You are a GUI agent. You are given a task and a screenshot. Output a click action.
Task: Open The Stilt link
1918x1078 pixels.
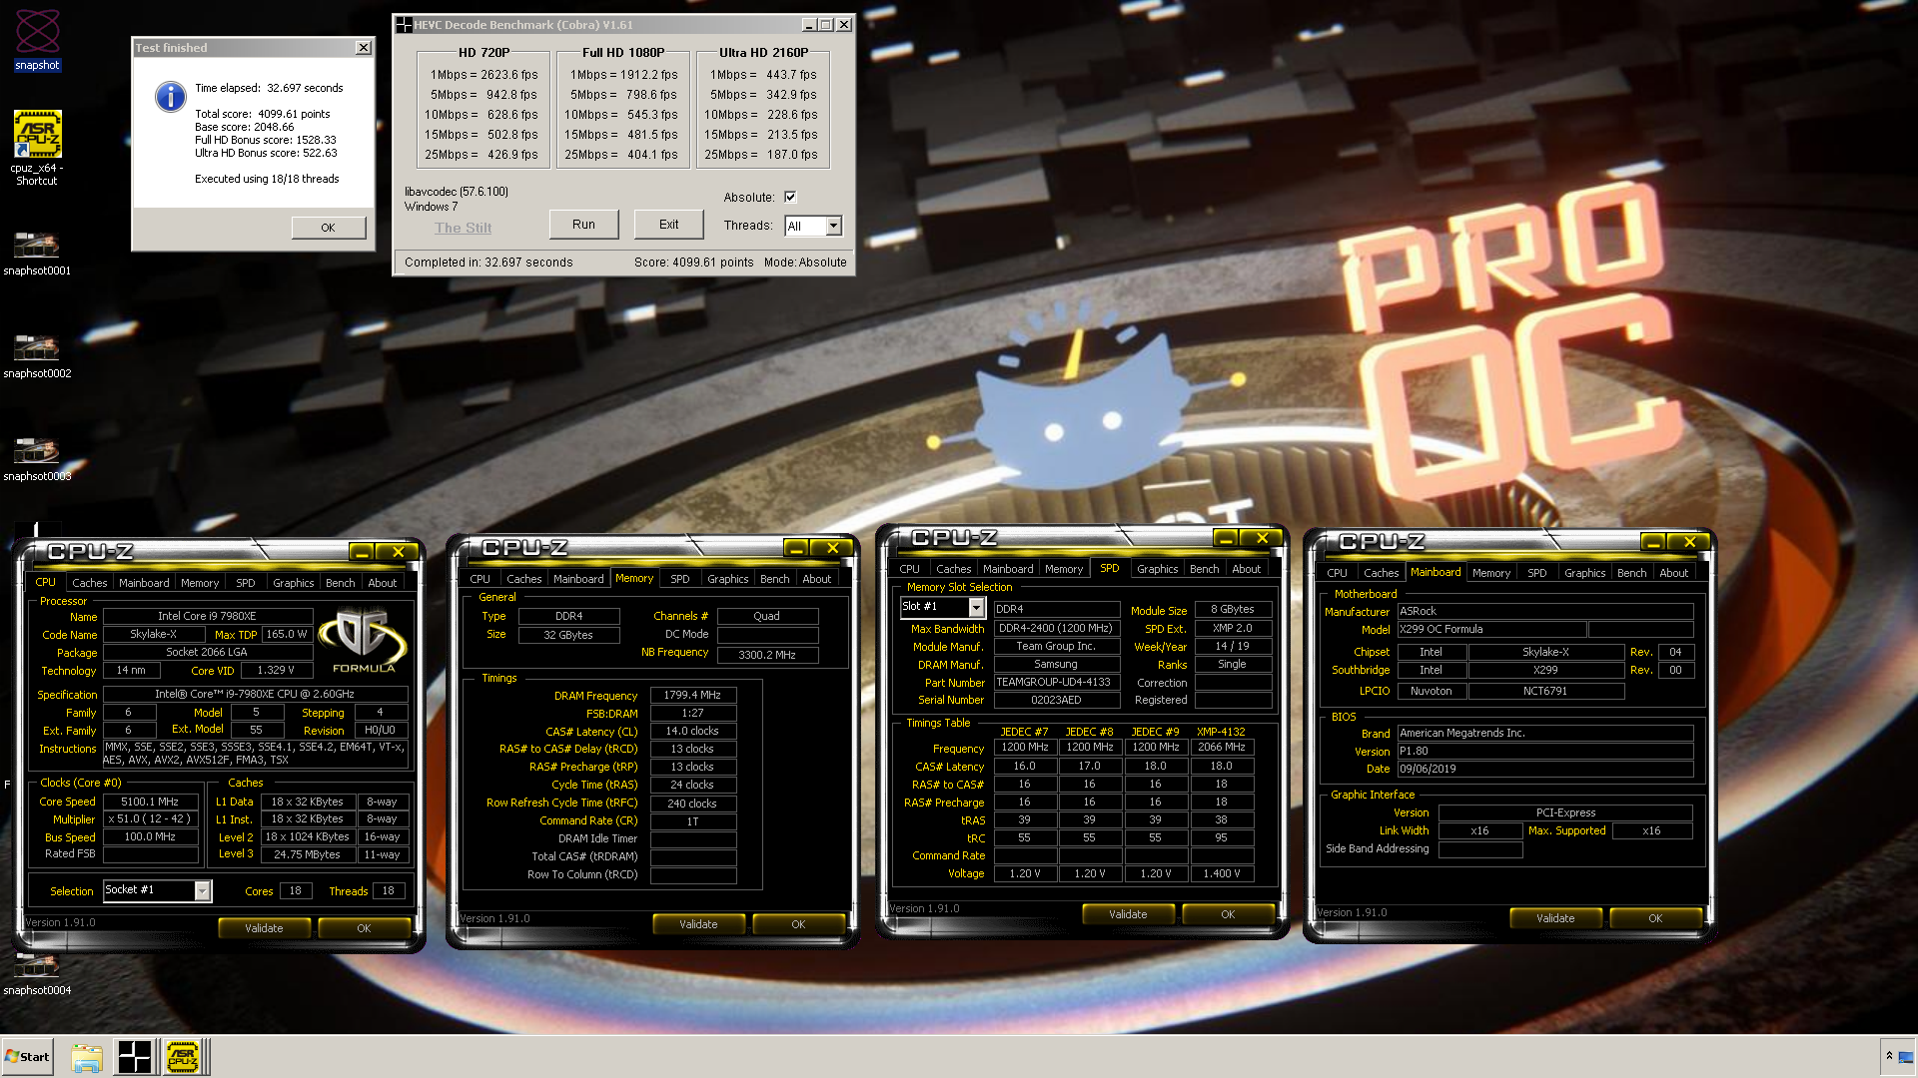click(463, 228)
